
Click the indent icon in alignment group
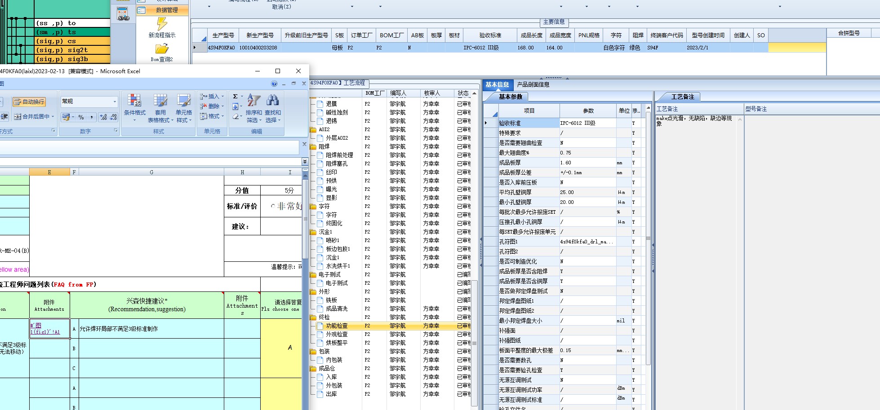point(4,117)
